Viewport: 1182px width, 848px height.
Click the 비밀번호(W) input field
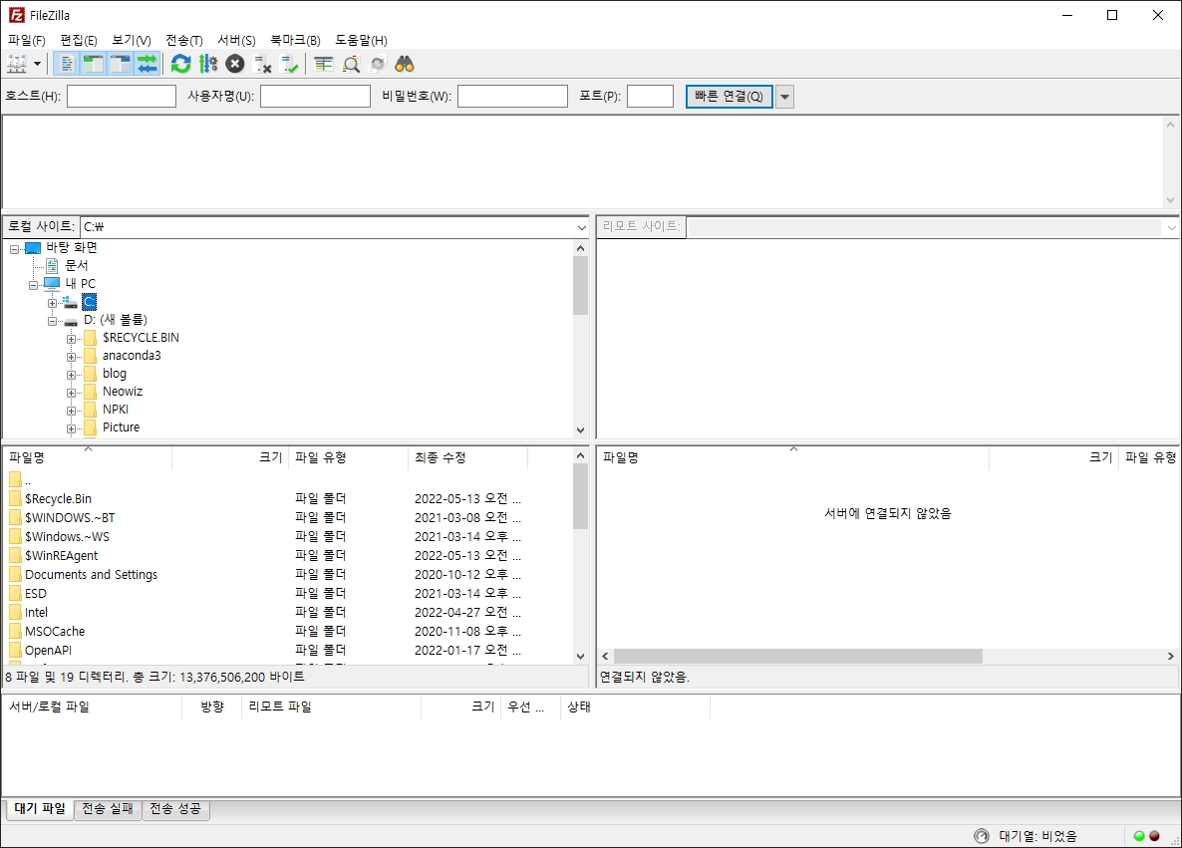click(512, 97)
